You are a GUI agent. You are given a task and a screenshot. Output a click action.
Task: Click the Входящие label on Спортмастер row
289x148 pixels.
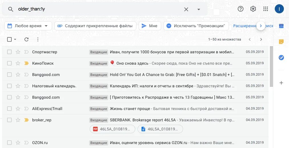point(99,52)
